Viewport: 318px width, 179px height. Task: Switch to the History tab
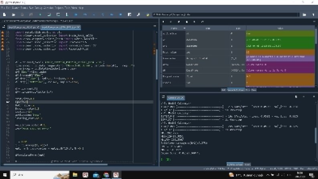[x=247, y=165]
